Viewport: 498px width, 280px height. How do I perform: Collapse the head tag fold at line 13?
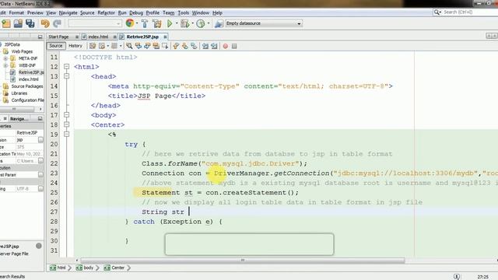(66, 76)
